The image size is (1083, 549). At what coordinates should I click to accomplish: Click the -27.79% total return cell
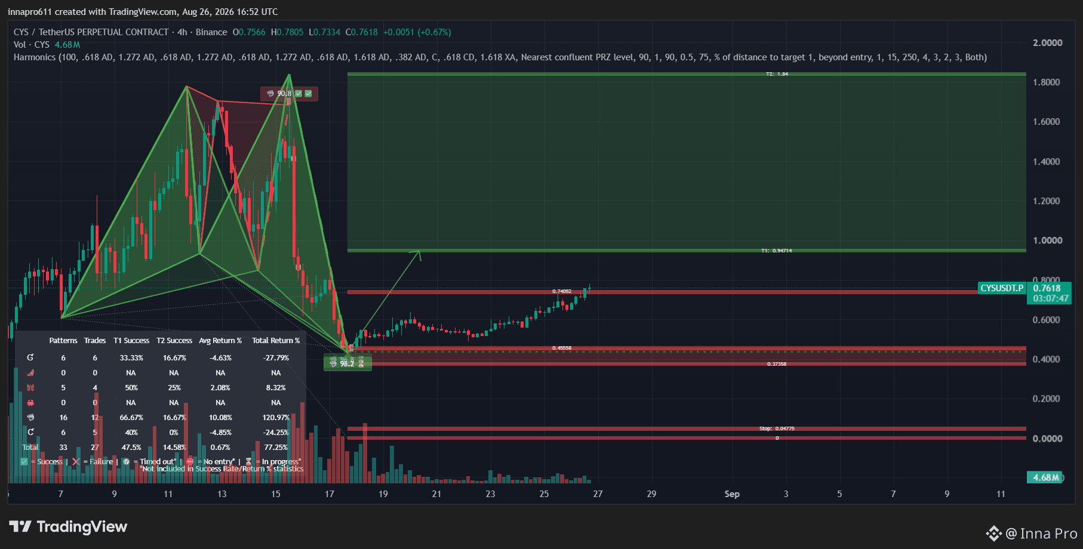(x=276, y=358)
